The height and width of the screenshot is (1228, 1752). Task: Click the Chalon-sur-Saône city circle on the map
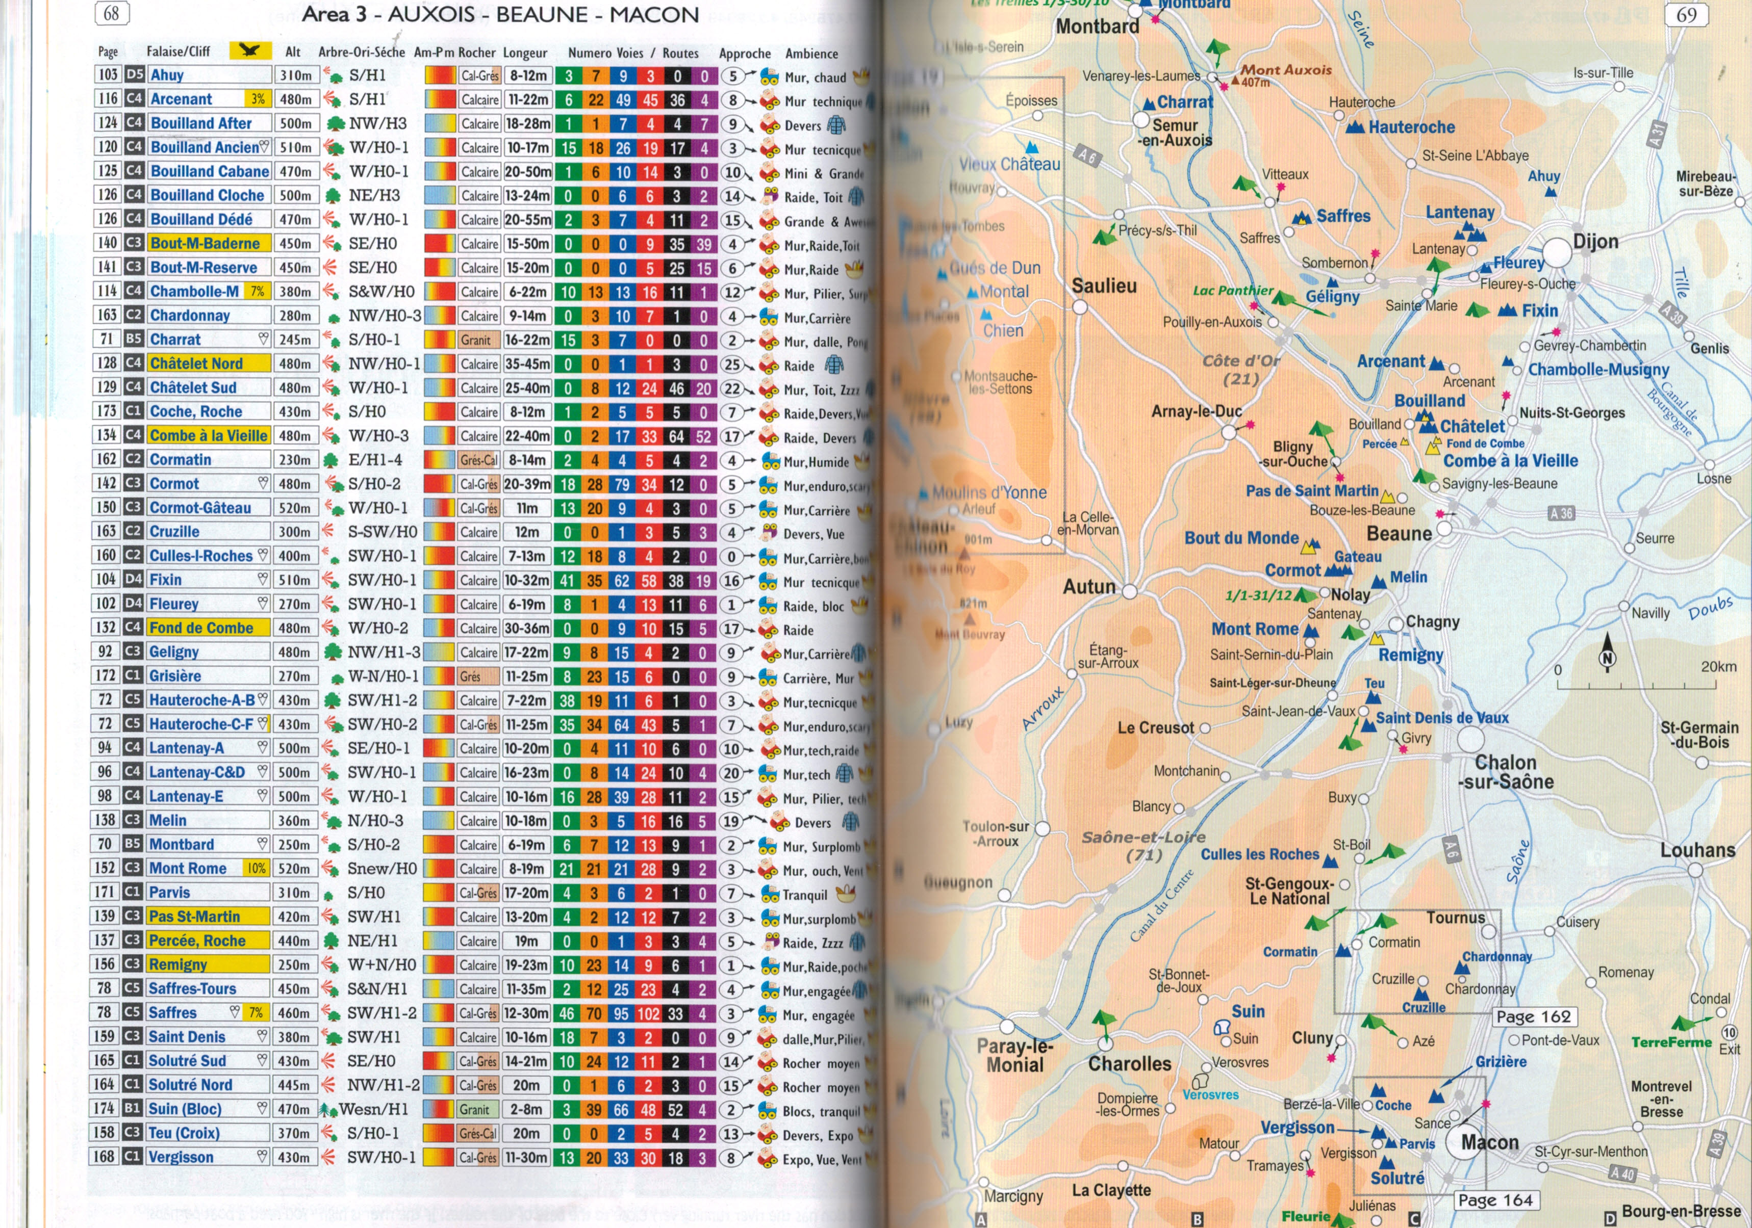tap(1470, 739)
